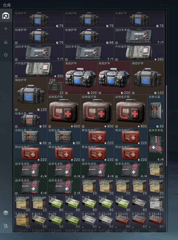Select the 标准头盔 with durability 50
This screenshot has height=240, width=178.
point(31,119)
